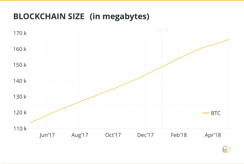Click the 120 k y-axis label
The height and width of the screenshot is (164, 244).
pyautogui.click(x=20, y=113)
